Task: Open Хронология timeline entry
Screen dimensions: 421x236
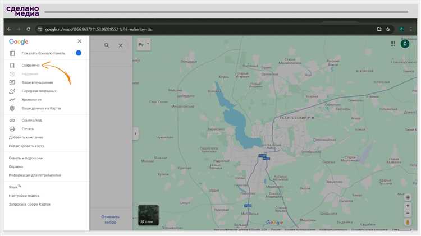Action: 31,99
